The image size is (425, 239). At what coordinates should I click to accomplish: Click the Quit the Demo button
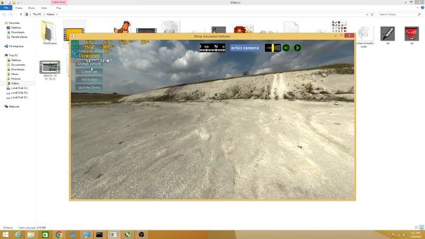(x=89, y=88)
